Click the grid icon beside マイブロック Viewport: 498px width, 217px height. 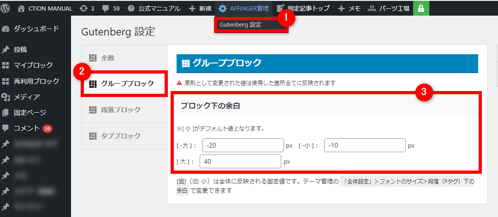click(6, 65)
